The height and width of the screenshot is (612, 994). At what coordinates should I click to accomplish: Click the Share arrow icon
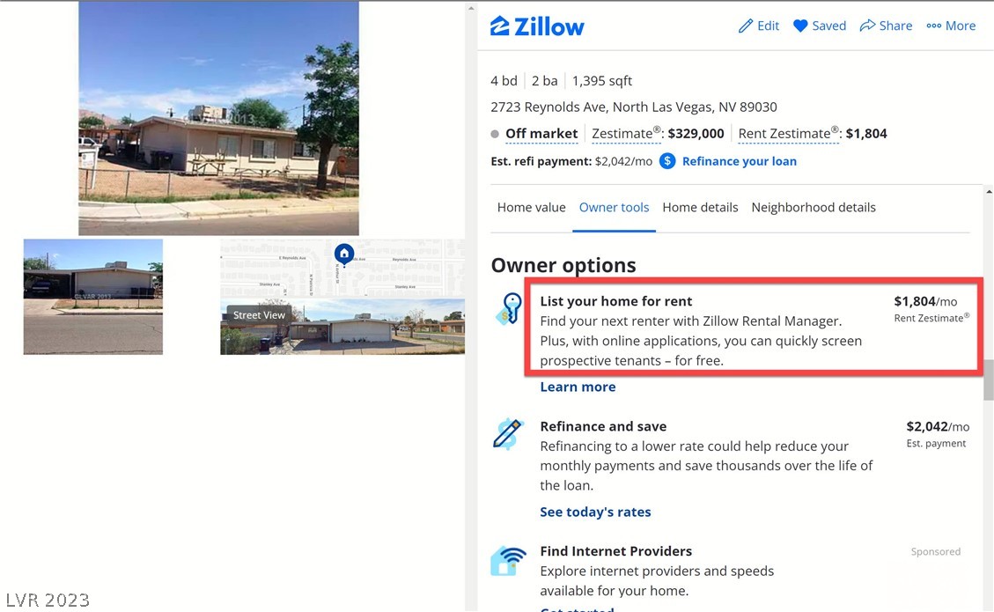pyautogui.click(x=867, y=26)
